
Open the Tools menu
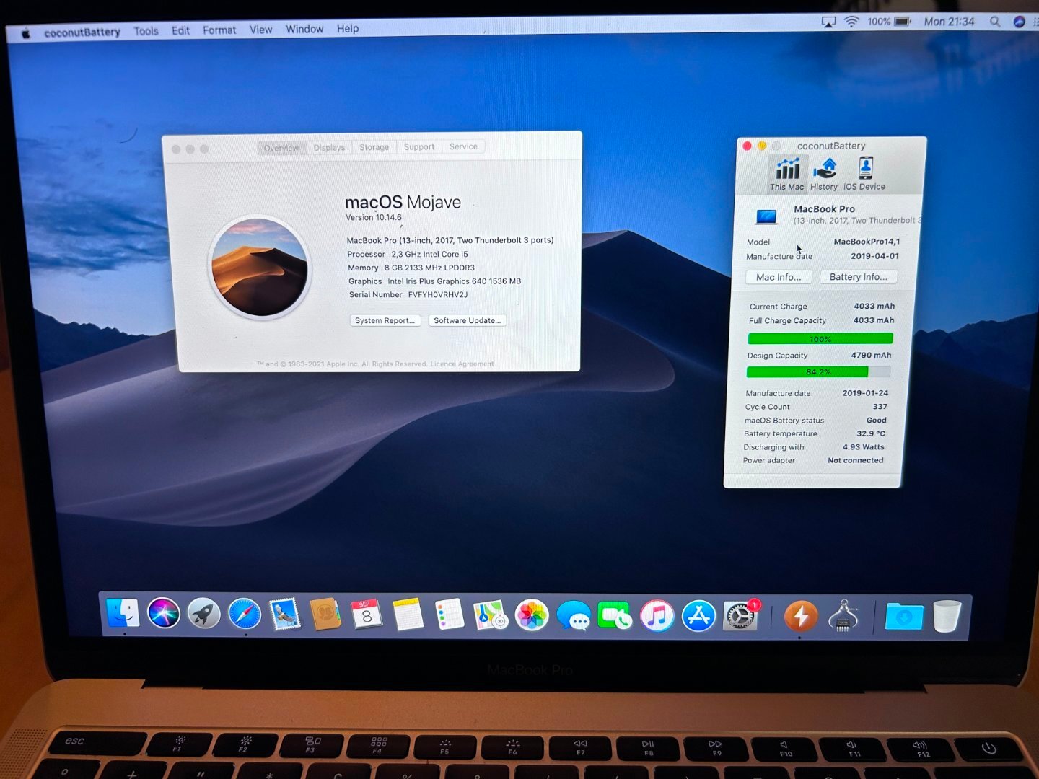[146, 31]
